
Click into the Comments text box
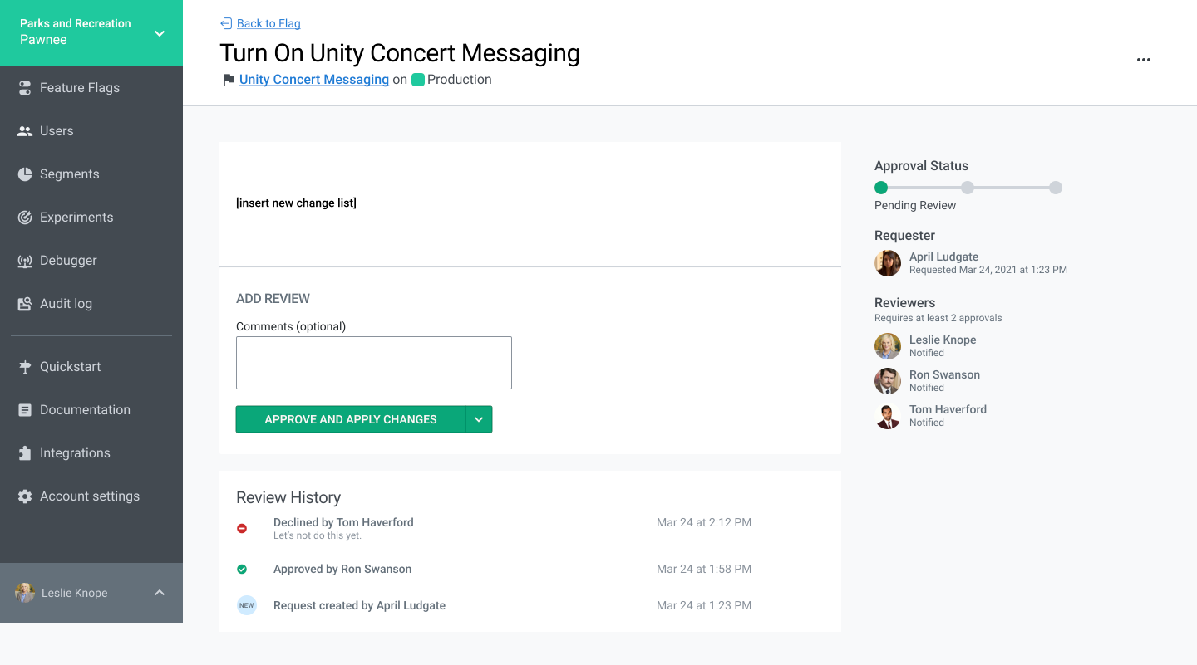click(374, 363)
